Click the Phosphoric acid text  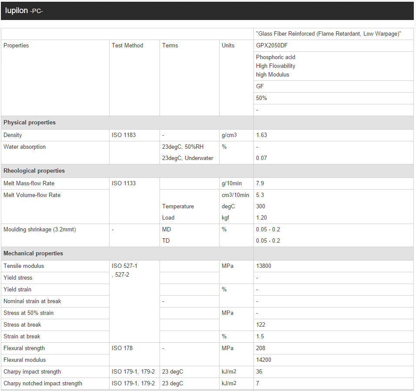coord(276,57)
